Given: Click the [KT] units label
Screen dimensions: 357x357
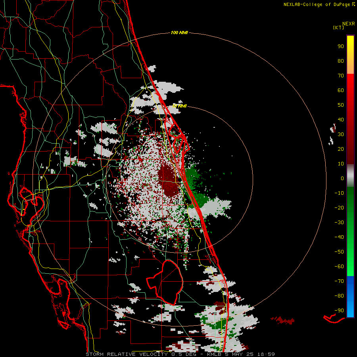Looking at the screenshot, I should pos(338,27).
